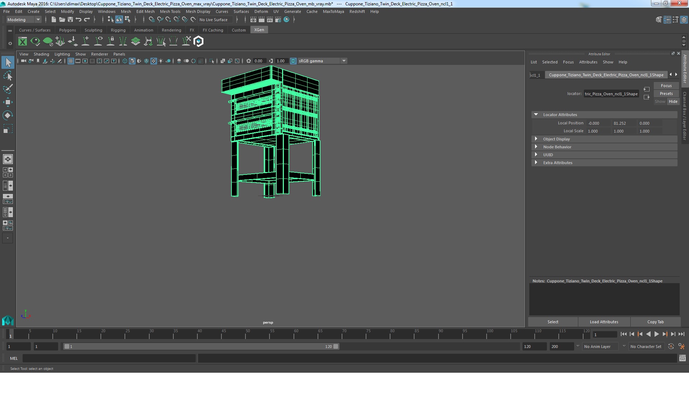Image resolution: width=689 pixels, height=415 pixels.
Task: Click the New Scene file icon
Action: [x=53, y=20]
